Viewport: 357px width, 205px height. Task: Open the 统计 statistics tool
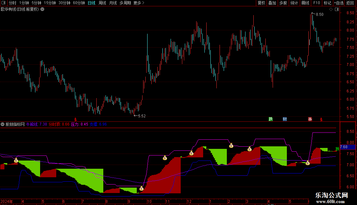(x=294, y=3)
